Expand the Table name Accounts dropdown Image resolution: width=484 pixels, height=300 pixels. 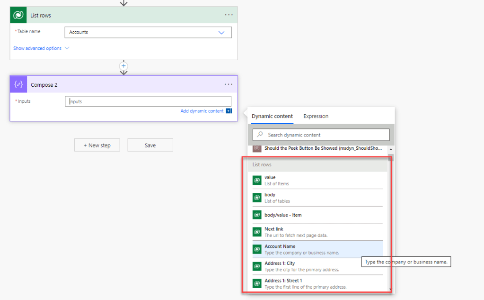coord(221,32)
